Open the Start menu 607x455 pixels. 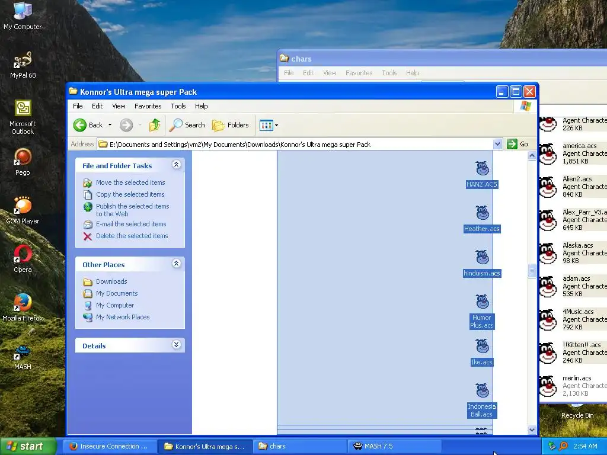pyautogui.click(x=28, y=447)
